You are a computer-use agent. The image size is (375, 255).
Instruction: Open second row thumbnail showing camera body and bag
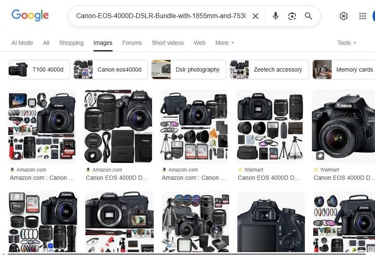[x=120, y=222]
